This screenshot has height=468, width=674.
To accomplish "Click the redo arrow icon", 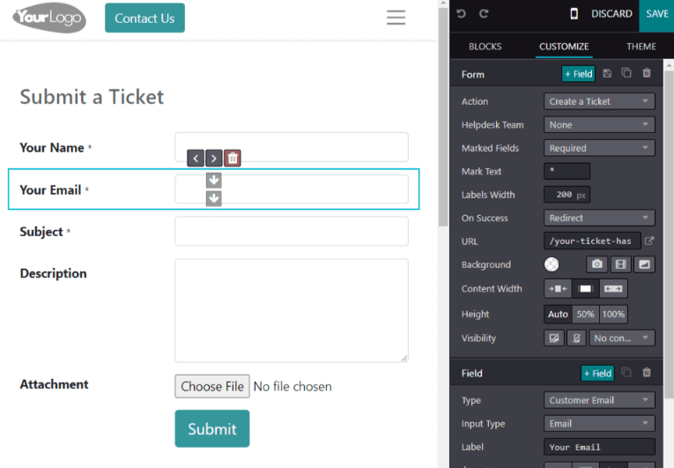I will click(484, 14).
